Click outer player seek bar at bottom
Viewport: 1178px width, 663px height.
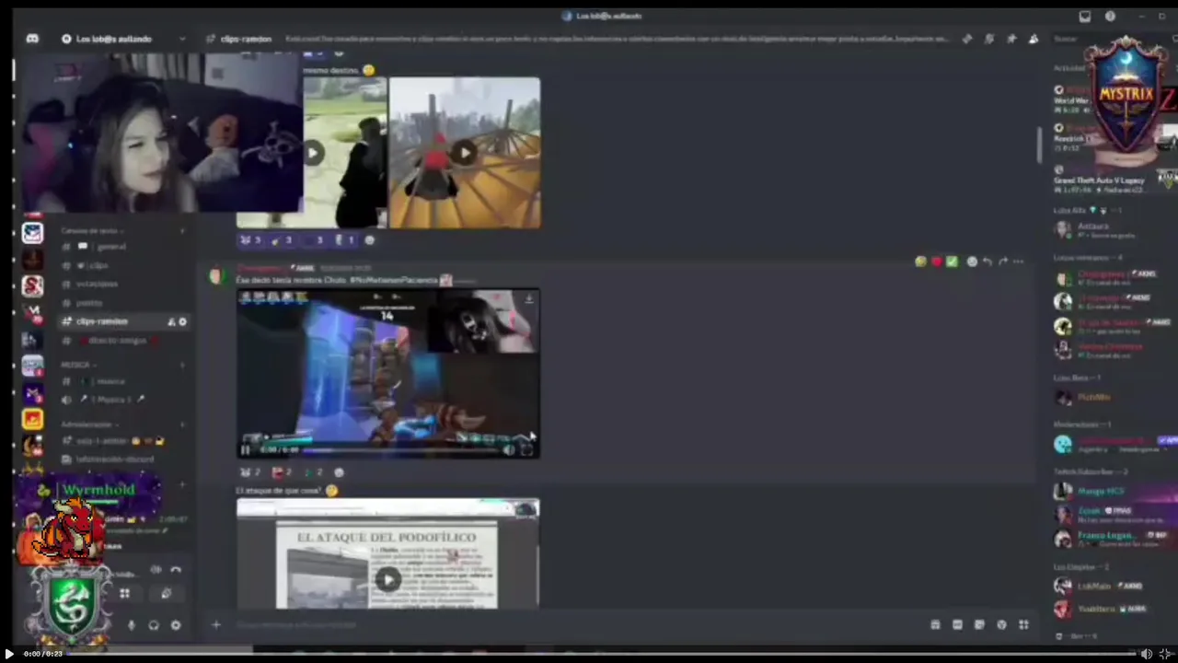(603, 654)
